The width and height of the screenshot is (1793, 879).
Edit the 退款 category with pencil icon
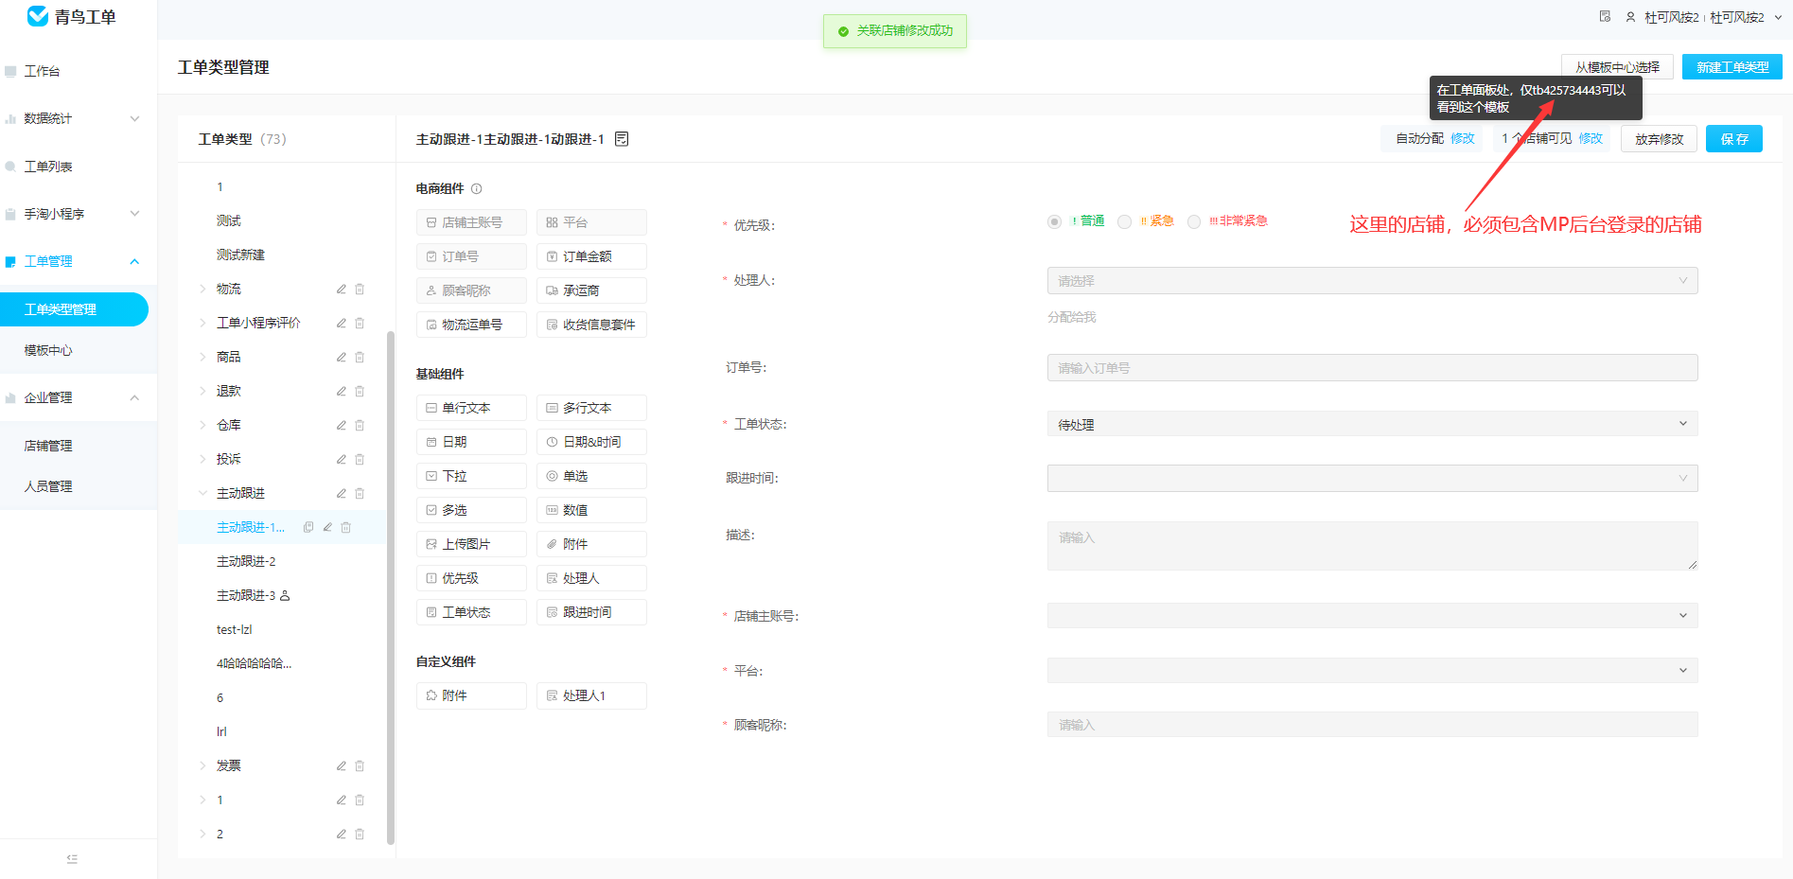tap(341, 392)
